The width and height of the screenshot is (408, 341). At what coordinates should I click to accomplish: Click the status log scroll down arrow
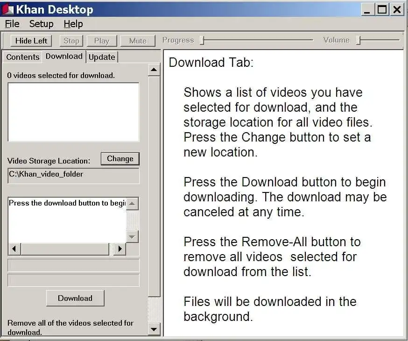point(132,237)
